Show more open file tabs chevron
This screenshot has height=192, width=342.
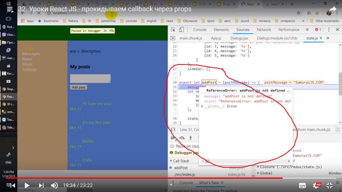tap(328, 38)
